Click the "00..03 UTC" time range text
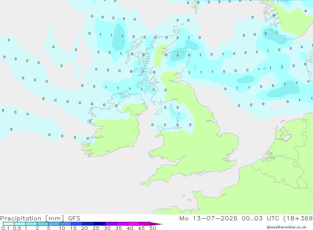This screenshot has height=230, width=313. (261, 218)
